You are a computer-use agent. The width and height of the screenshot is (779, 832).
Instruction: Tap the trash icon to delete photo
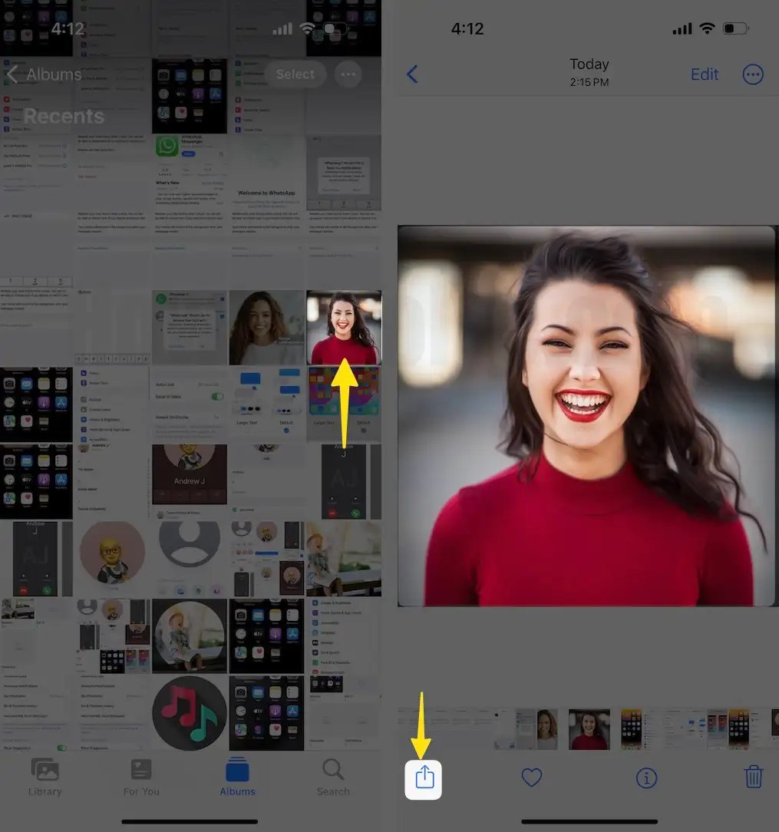point(753,778)
